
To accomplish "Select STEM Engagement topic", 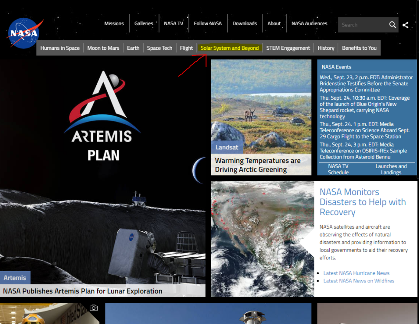I will tap(288, 48).
